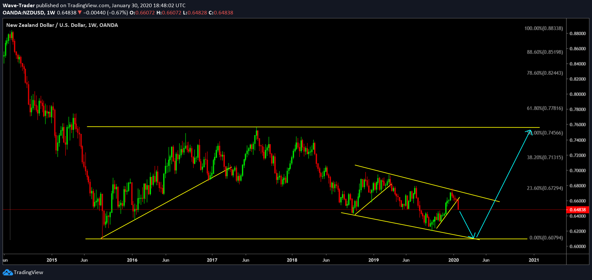Click the O:0.66072 open value in header
The width and height of the screenshot is (592, 280).
coord(142,13)
